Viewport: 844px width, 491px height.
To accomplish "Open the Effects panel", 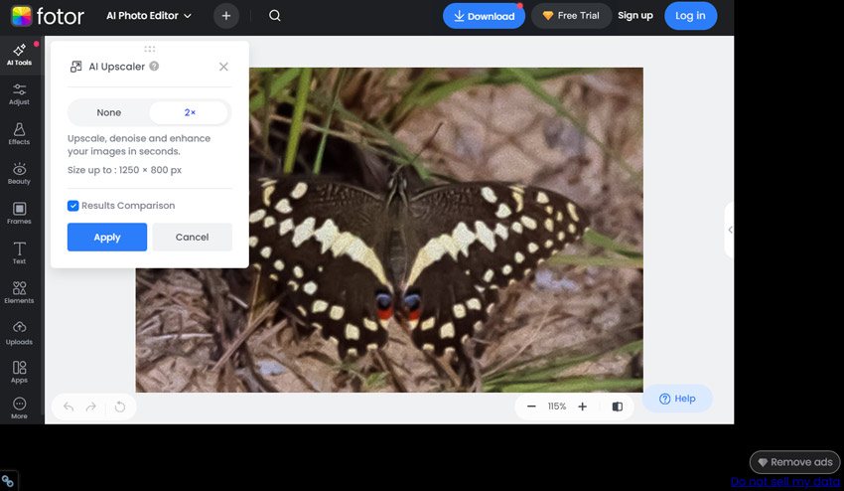I will pos(20,134).
